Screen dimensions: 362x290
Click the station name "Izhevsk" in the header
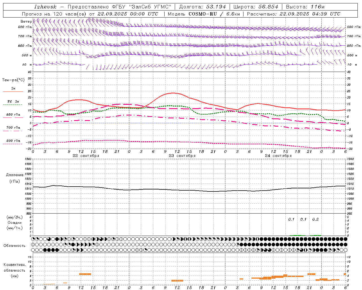click(x=45, y=7)
